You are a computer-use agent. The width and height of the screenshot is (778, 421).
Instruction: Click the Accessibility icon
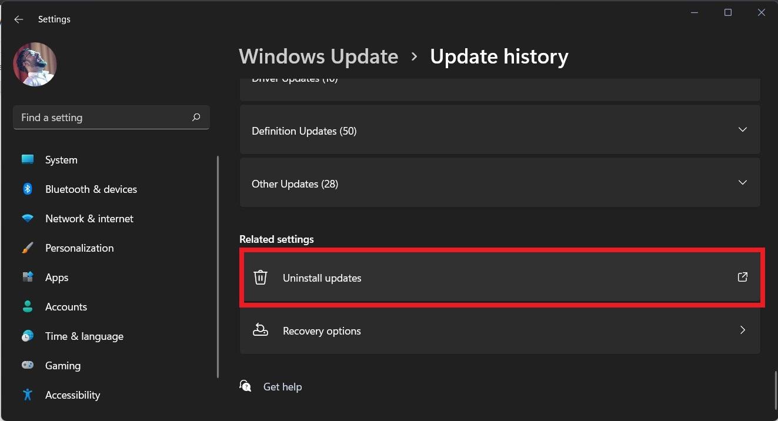coord(28,395)
